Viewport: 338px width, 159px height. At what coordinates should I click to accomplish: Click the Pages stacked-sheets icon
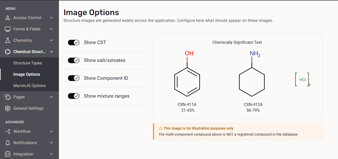click(8, 97)
